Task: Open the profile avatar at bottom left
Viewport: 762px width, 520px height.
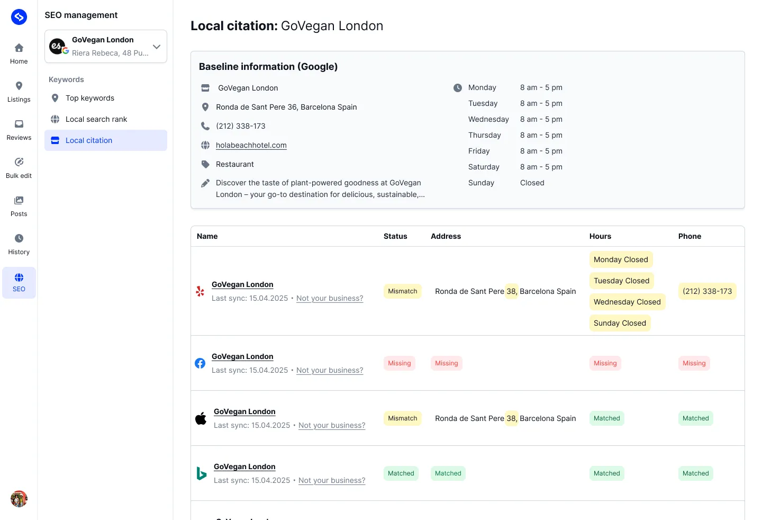Action: coord(19,498)
